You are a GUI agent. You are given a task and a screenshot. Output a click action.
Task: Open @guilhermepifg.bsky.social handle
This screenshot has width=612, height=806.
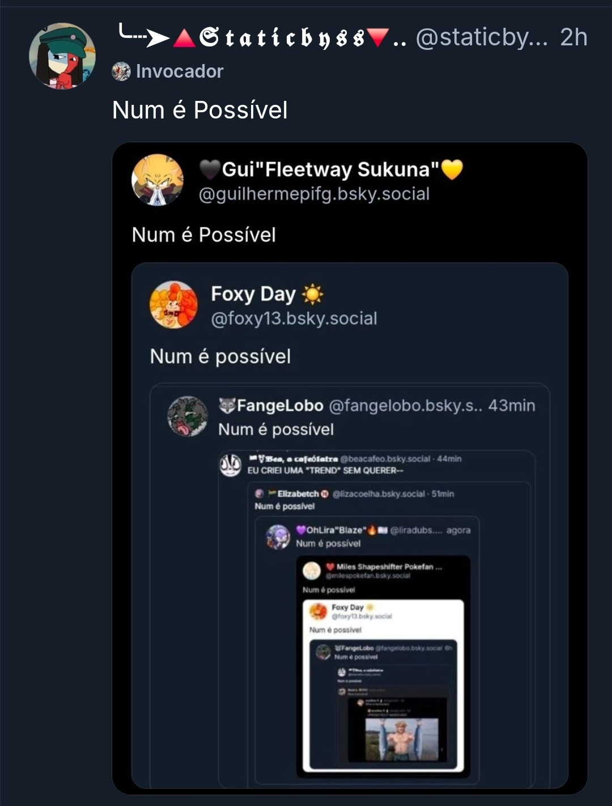[314, 194]
